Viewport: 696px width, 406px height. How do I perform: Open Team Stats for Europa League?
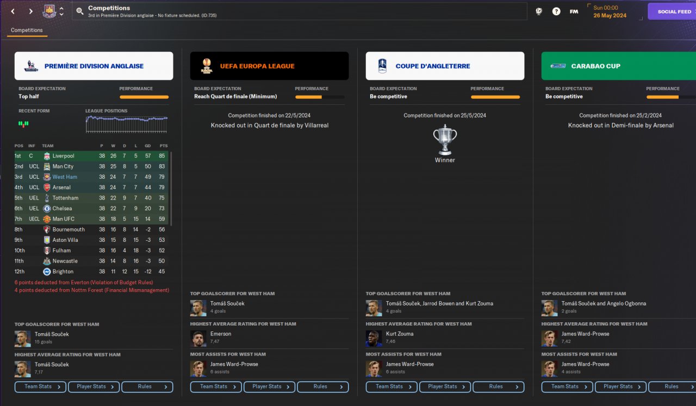216,386
